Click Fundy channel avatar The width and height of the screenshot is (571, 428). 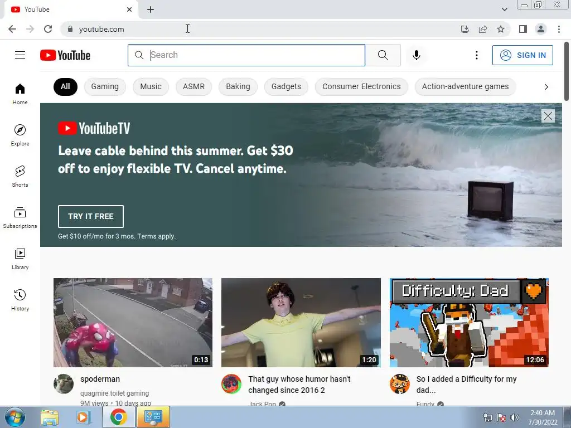(x=399, y=384)
